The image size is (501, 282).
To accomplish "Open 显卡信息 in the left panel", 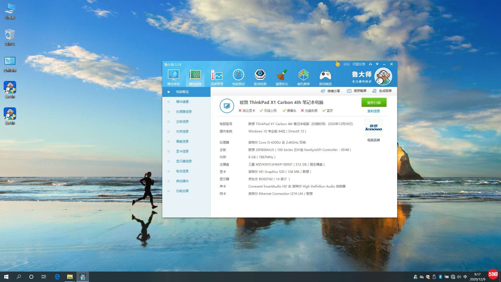I will pos(182,151).
